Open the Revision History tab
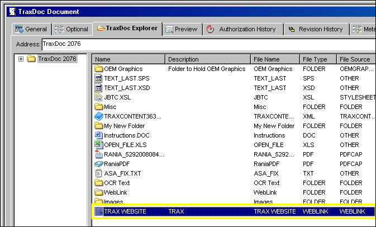This screenshot has height=227, width=376. click(317, 29)
